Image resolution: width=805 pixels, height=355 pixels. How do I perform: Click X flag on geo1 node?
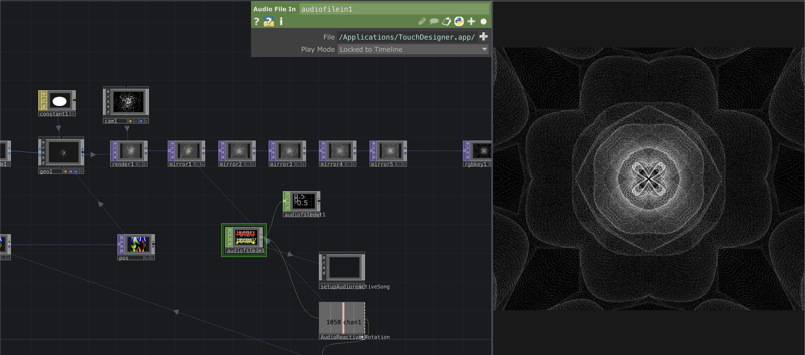(x=43, y=153)
